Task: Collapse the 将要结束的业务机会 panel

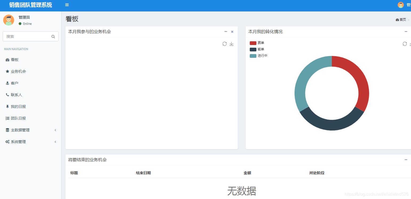Action: click(x=406, y=160)
